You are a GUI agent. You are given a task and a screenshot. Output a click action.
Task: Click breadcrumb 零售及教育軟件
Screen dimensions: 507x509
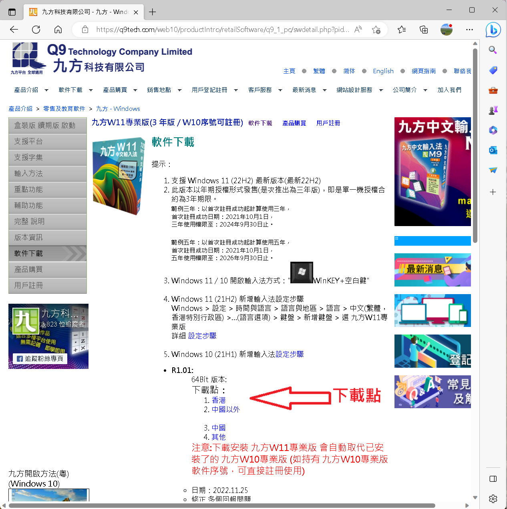[64, 109]
